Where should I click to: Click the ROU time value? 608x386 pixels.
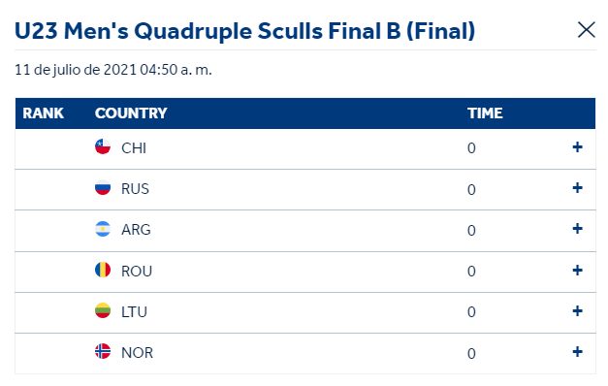coord(471,272)
